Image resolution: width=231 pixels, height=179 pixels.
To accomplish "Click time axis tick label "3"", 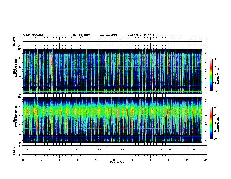I will pyautogui.click(x=78, y=160).
